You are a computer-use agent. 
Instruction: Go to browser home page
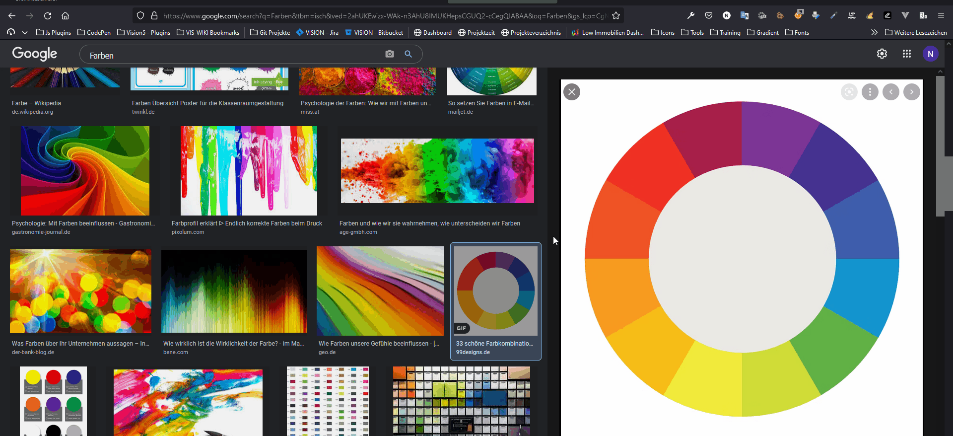[x=66, y=16]
